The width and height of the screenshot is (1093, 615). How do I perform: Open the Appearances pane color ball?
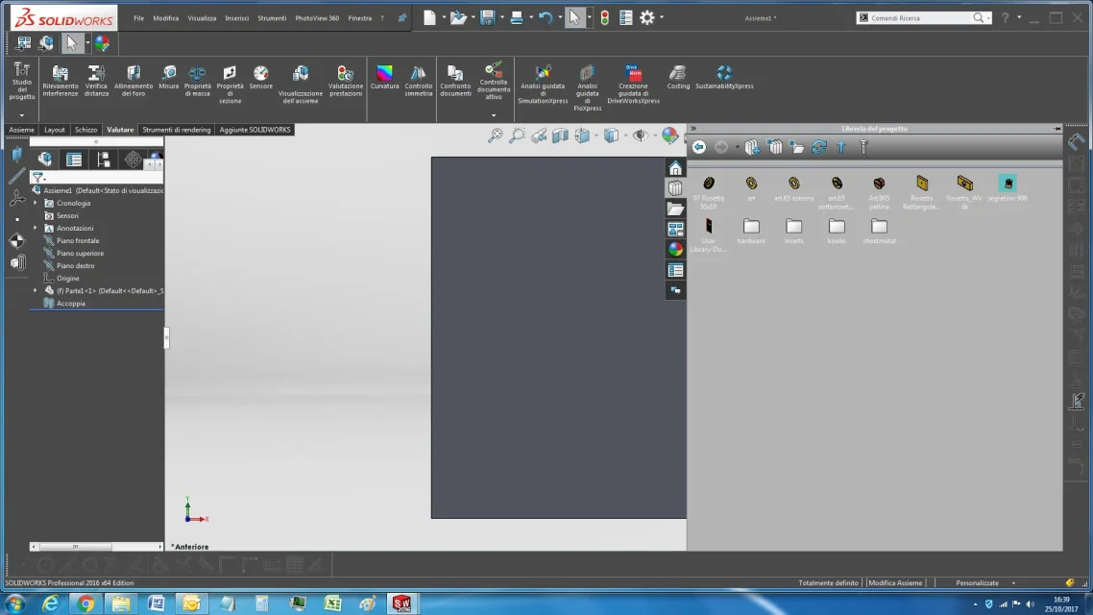click(x=675, y=249)
